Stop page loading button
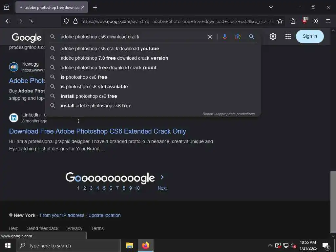Screen dimensions: 336x252 tap(31, 21)
